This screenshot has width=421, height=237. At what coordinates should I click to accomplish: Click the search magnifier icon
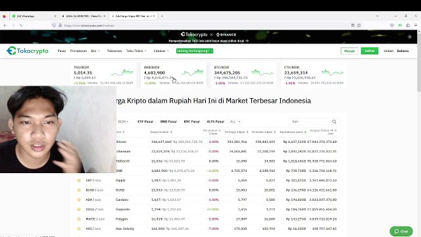click(334, 121)
